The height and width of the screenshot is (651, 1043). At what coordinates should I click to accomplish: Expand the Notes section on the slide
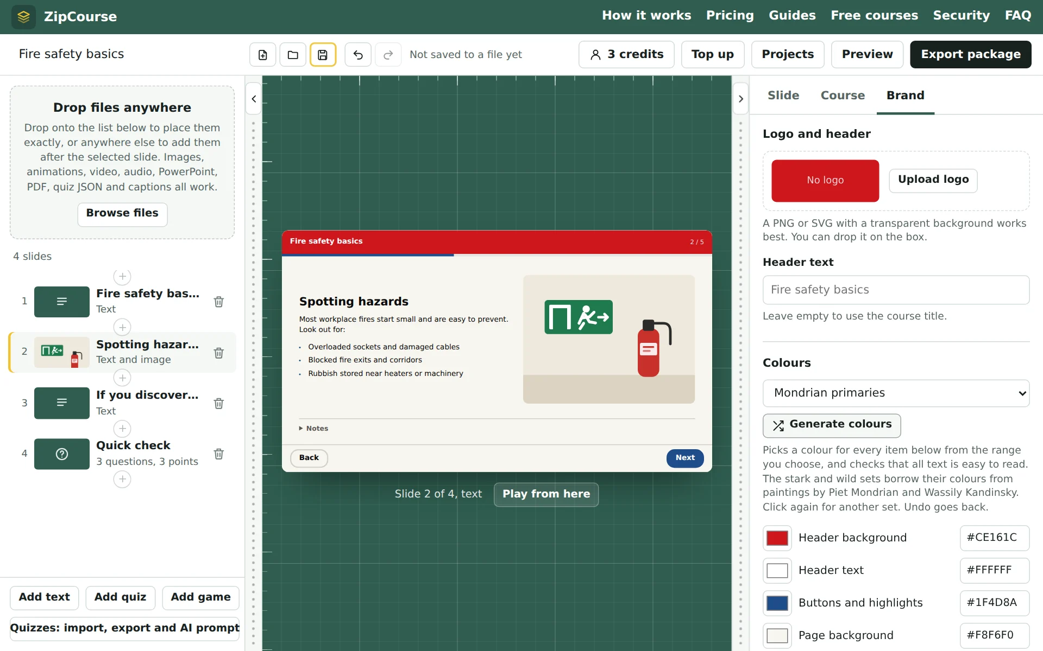314,429
